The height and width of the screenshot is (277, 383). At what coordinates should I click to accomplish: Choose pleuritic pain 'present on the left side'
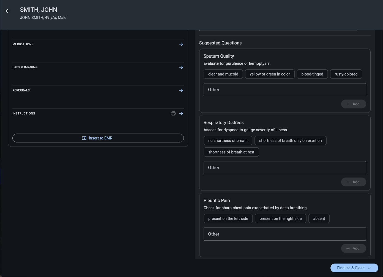pos(228,219)
